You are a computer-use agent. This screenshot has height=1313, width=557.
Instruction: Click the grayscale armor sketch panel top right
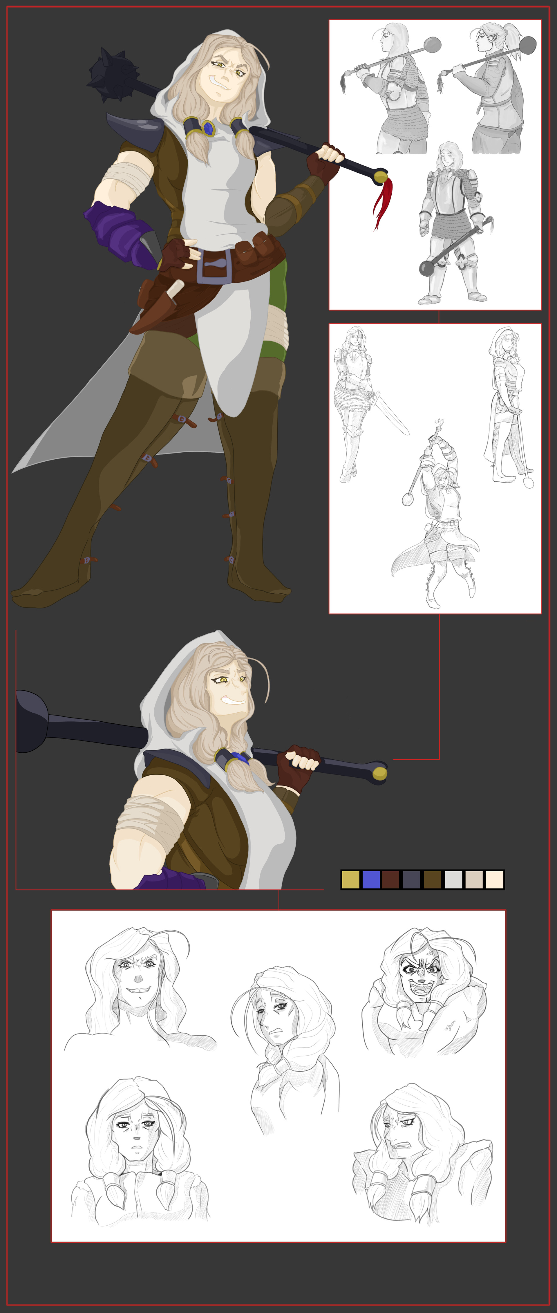(x=436, y=163)
